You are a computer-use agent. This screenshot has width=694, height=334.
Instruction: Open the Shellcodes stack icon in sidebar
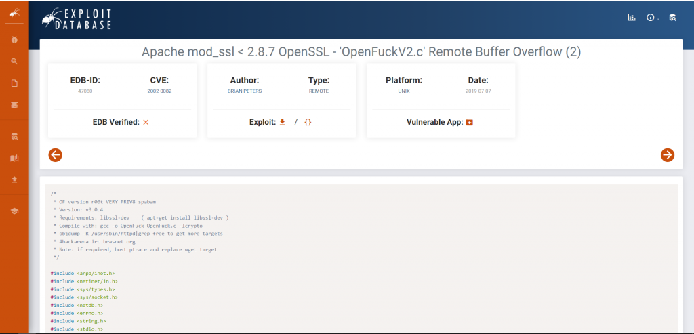point(15,105)
